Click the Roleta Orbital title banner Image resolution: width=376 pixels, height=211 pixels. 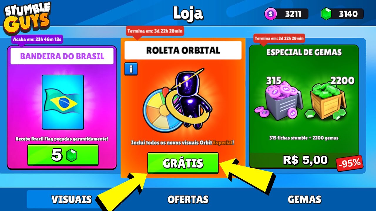(183, 50)
